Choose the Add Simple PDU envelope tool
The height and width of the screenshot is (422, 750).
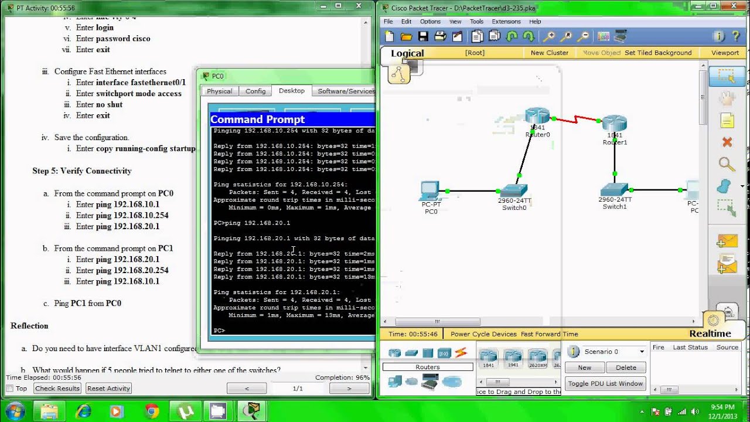[x=727, y=241]
